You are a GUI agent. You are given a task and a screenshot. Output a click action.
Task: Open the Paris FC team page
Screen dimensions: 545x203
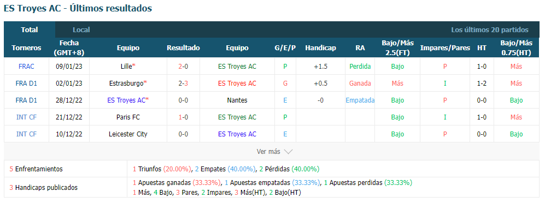[128, 117]
